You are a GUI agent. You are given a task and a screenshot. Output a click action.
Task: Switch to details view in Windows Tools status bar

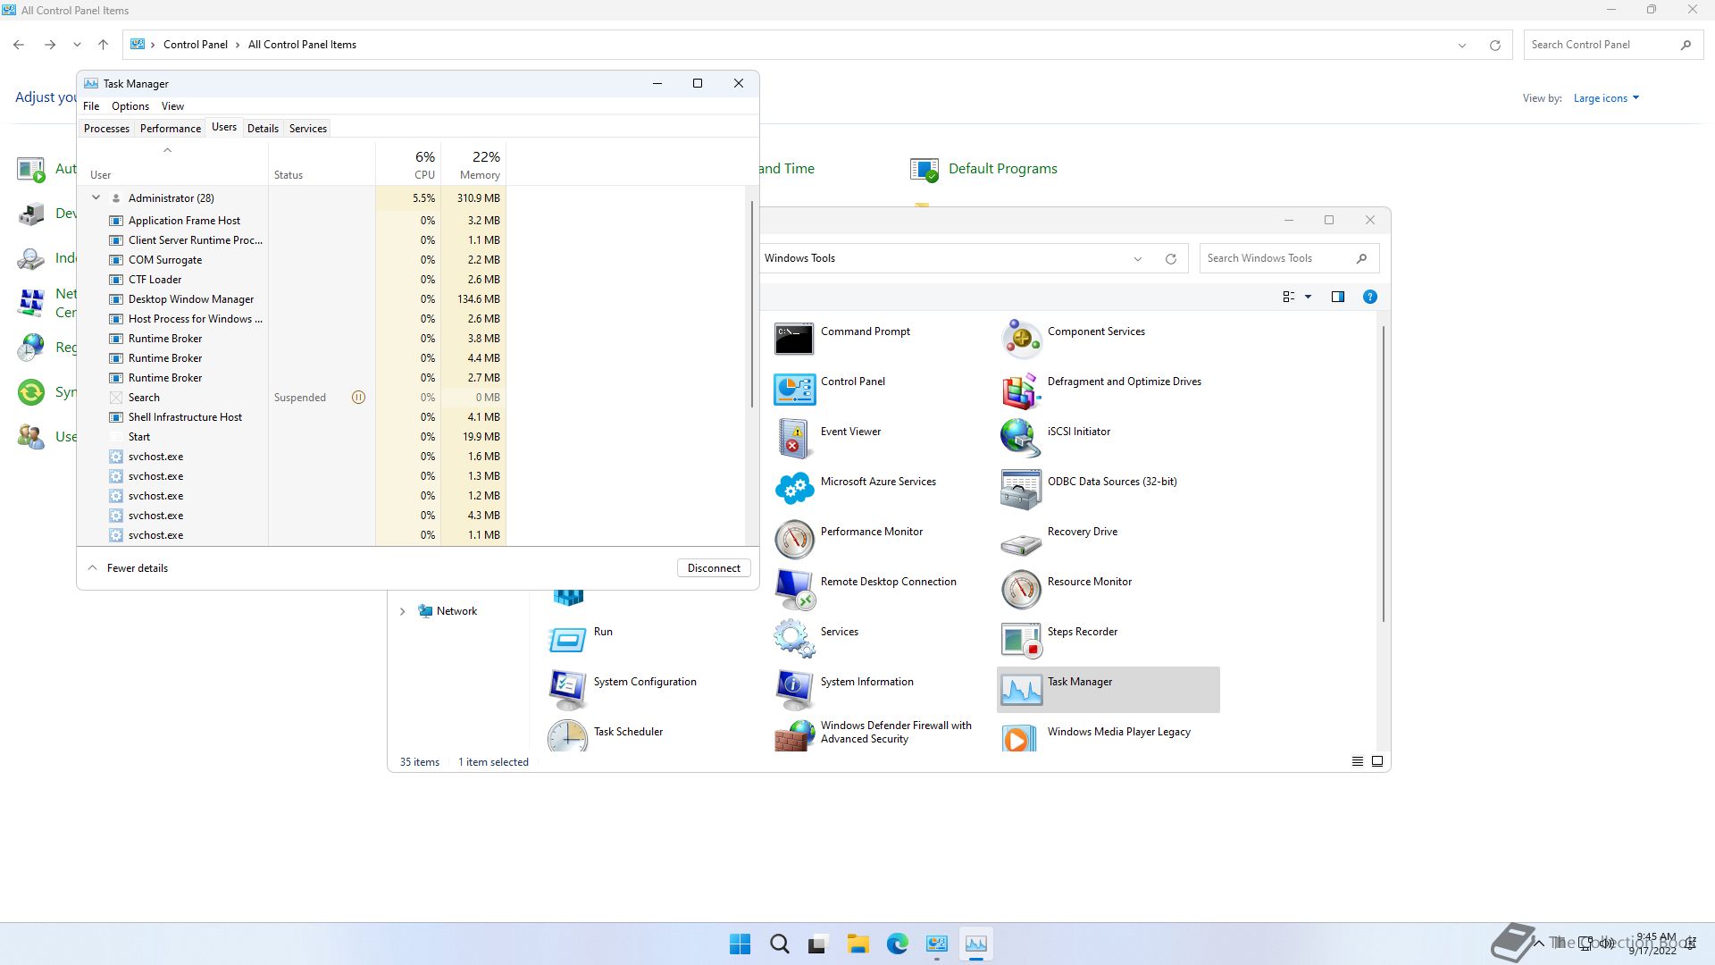coord(1357,761)
